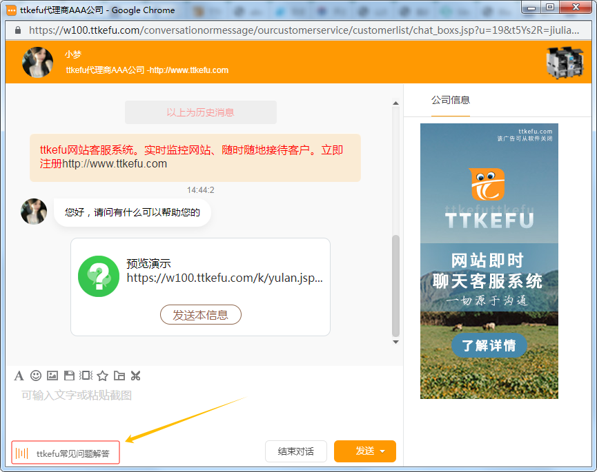Click the 了解详情 banner button
The width and height of the screenshot is (597, 472).
click(489, 345)
